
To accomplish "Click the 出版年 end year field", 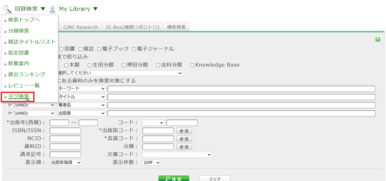I will [88, 123].
